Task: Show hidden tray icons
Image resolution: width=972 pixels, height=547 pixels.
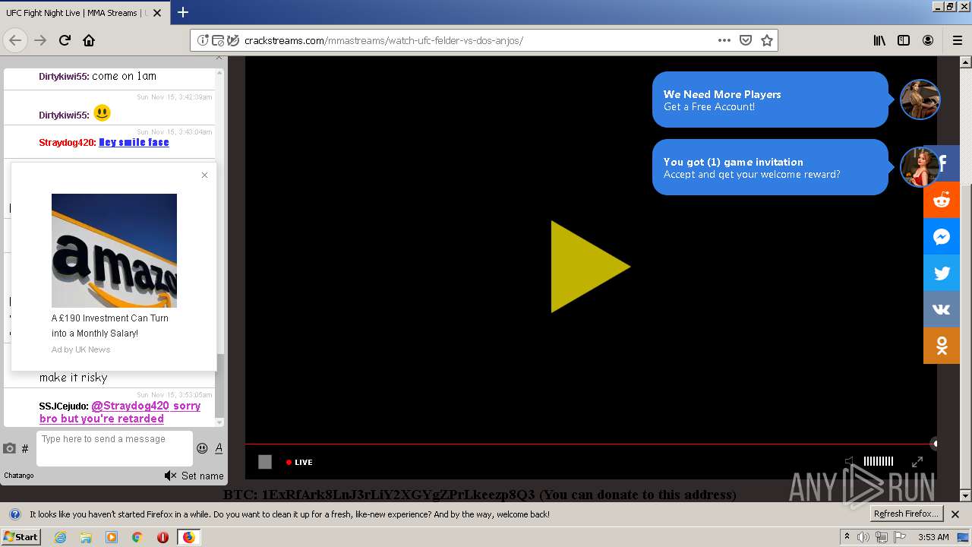Action: (847, 537)
